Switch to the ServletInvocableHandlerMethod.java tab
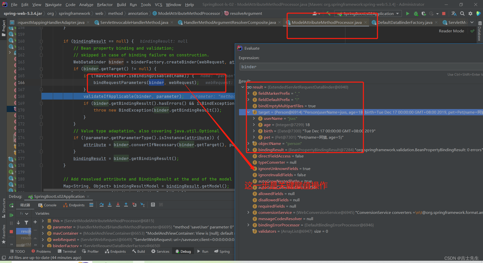Viewport: 483px width, 263px height. tap(134, 23)
